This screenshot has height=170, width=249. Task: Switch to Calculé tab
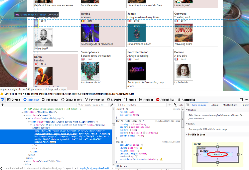tap(214, 105)
